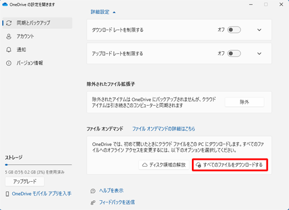
Task: Open ファイル オンデマンドの詳細はこちら link
Action: pyautogui.click(x=164, y=129)
